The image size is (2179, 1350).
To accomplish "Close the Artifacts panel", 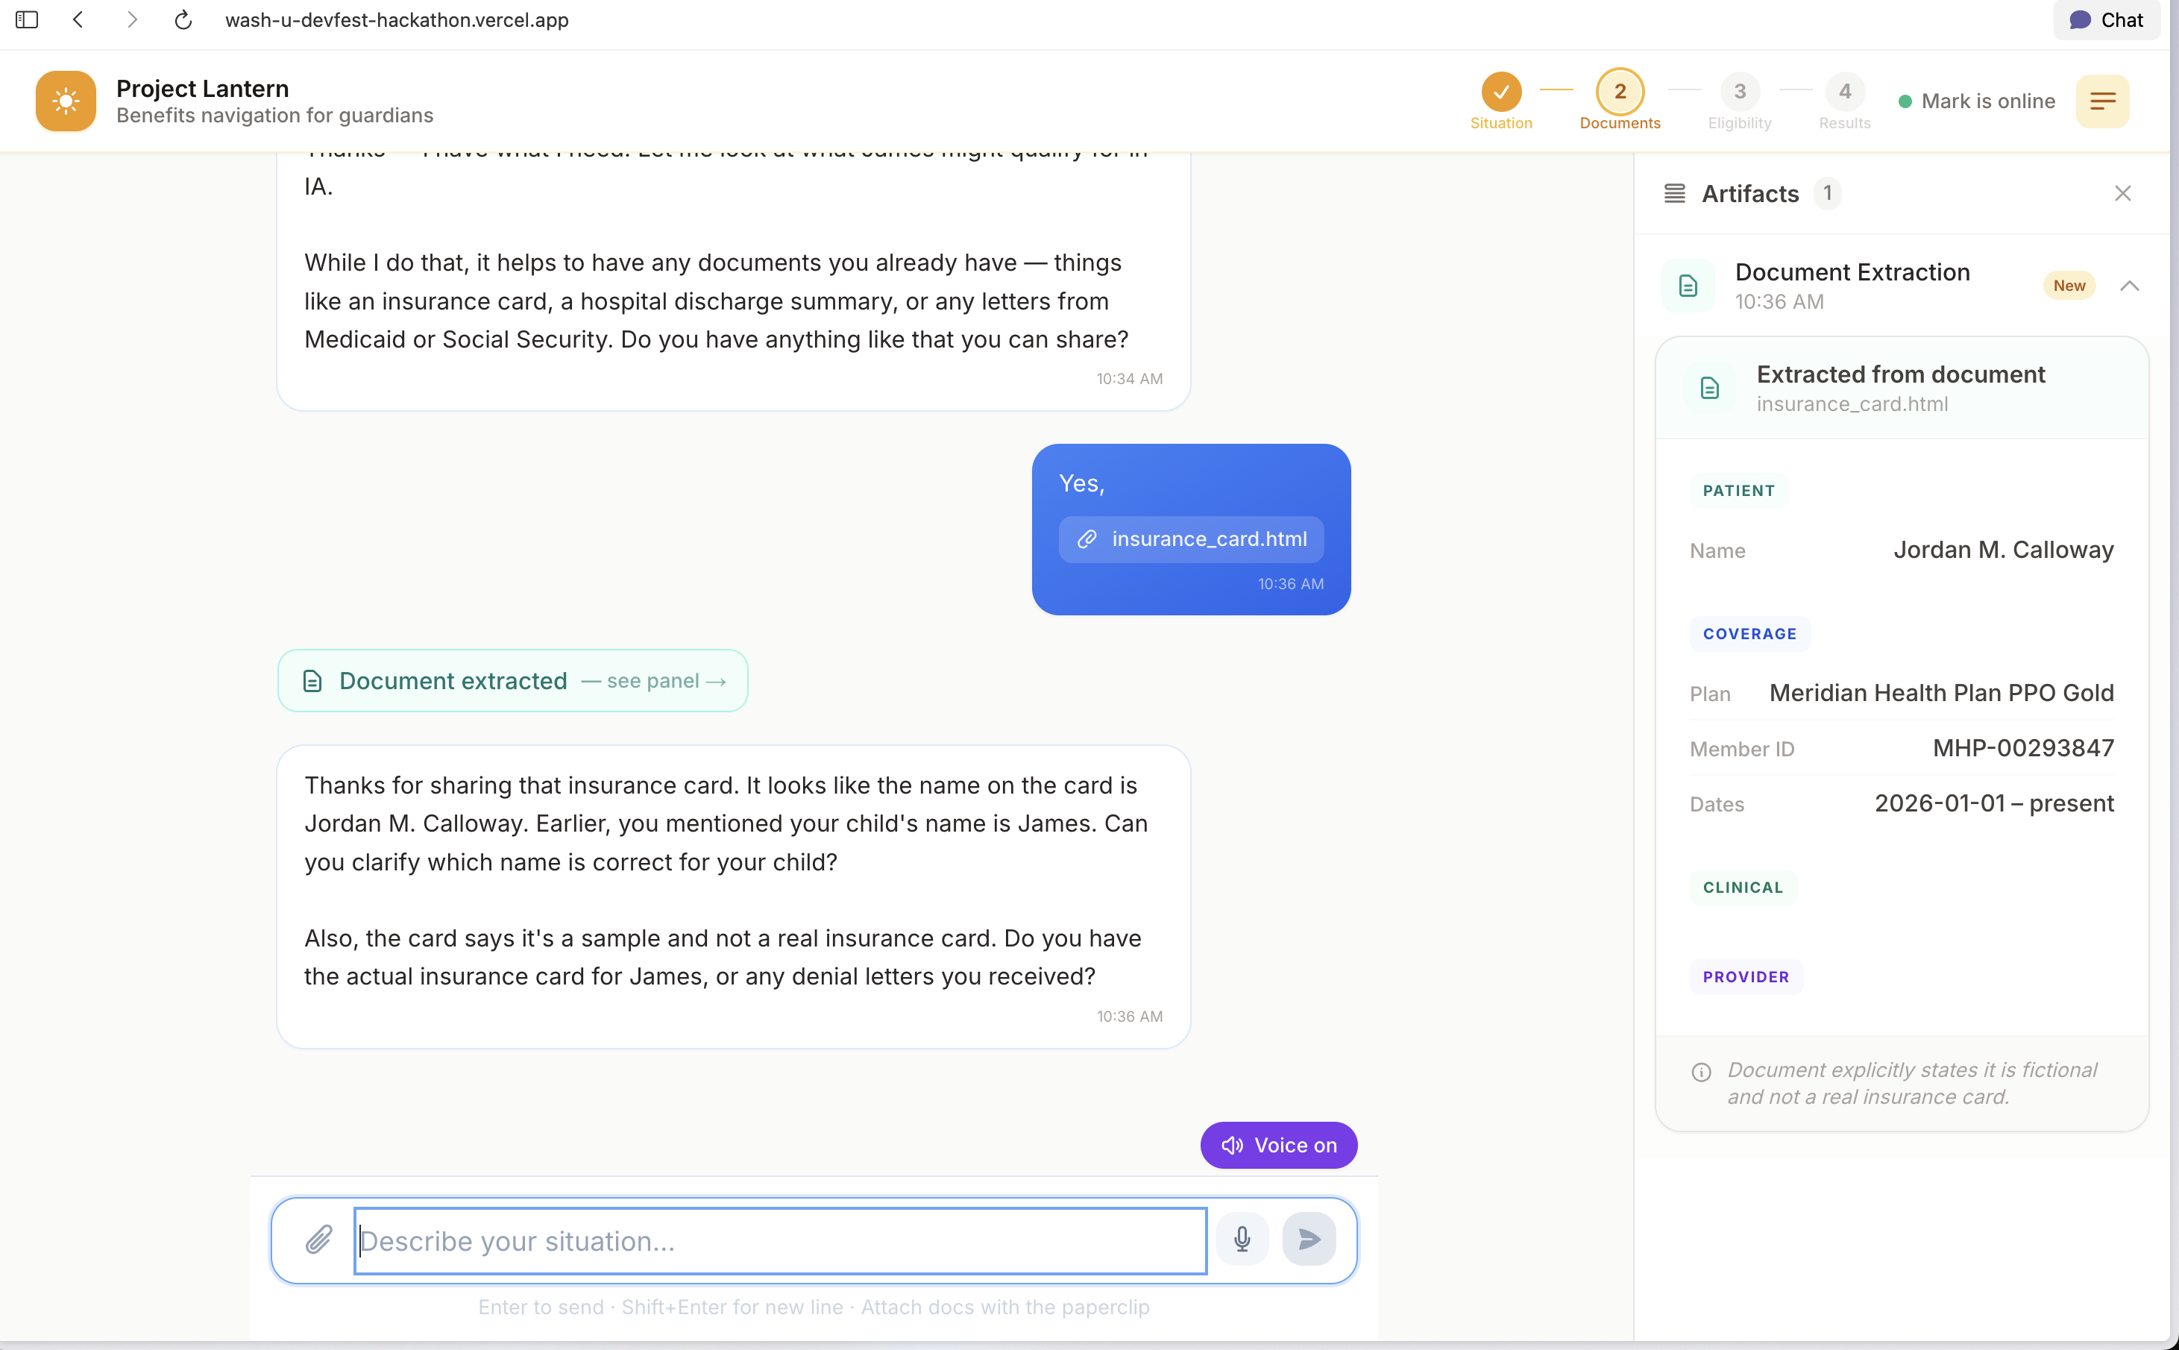I will tap(2123, 194).
